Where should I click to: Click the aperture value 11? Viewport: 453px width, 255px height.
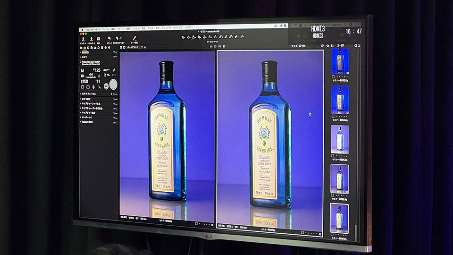point(98,82)
